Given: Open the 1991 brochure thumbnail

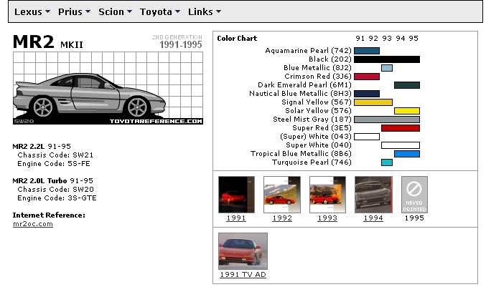Looking at the screenshot, I should [236, 194].
